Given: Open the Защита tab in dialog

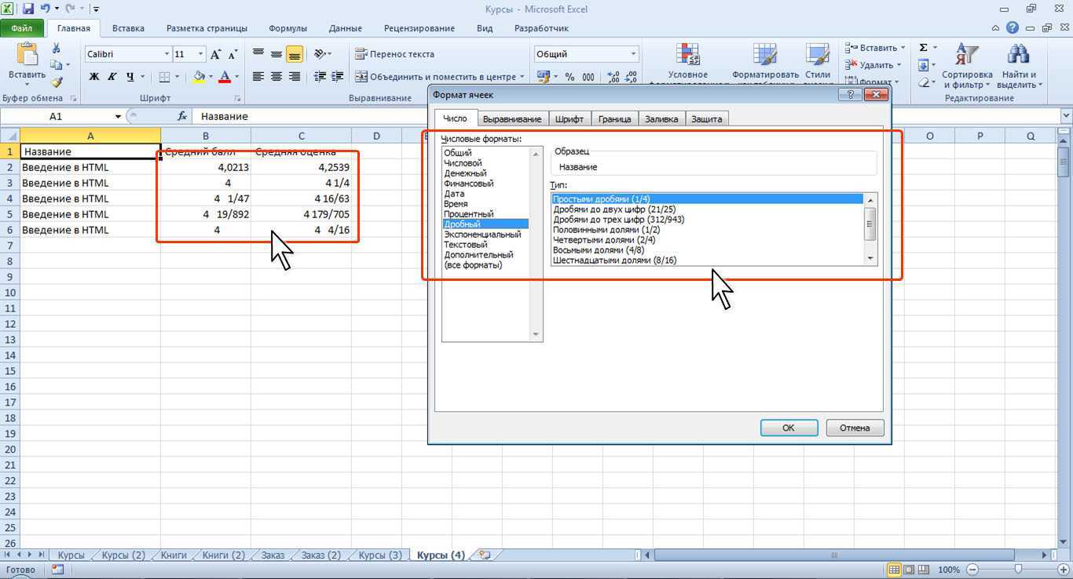Looking at the screenshot, I should [707, 119].
